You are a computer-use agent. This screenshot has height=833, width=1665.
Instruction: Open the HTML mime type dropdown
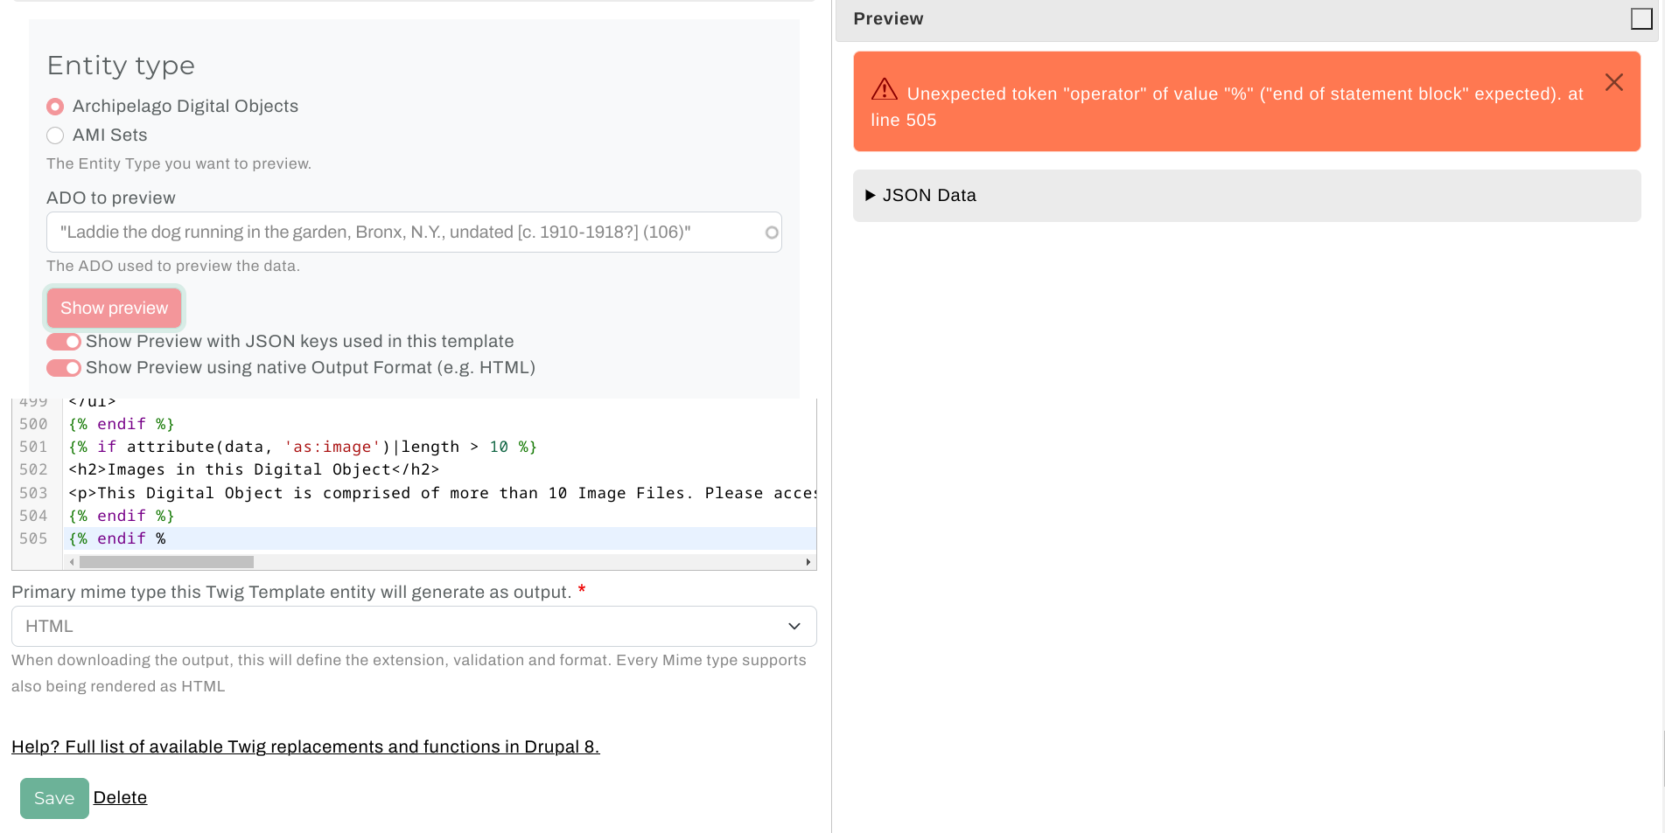point(413,627)
